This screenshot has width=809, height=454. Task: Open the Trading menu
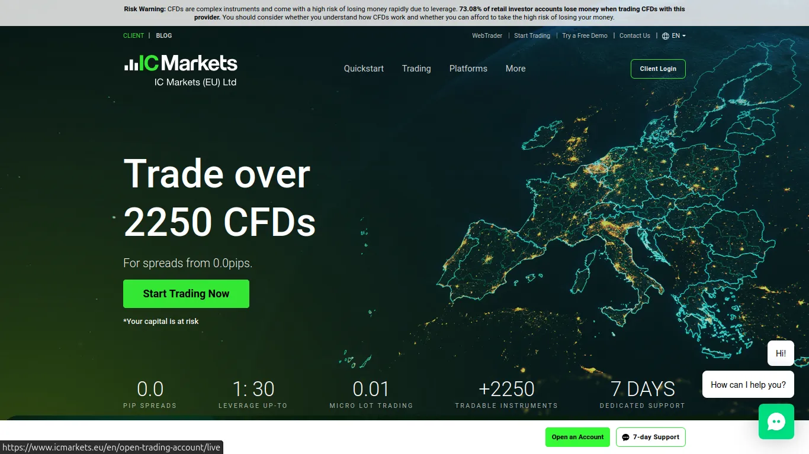(x=416, y=69)
